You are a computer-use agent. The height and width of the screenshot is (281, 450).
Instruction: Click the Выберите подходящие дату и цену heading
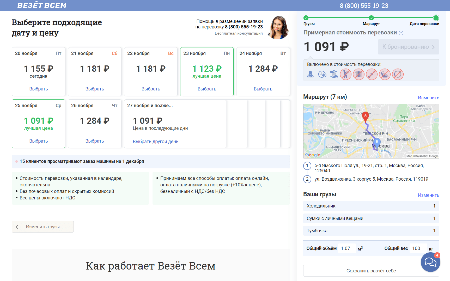tap(57, 28)
